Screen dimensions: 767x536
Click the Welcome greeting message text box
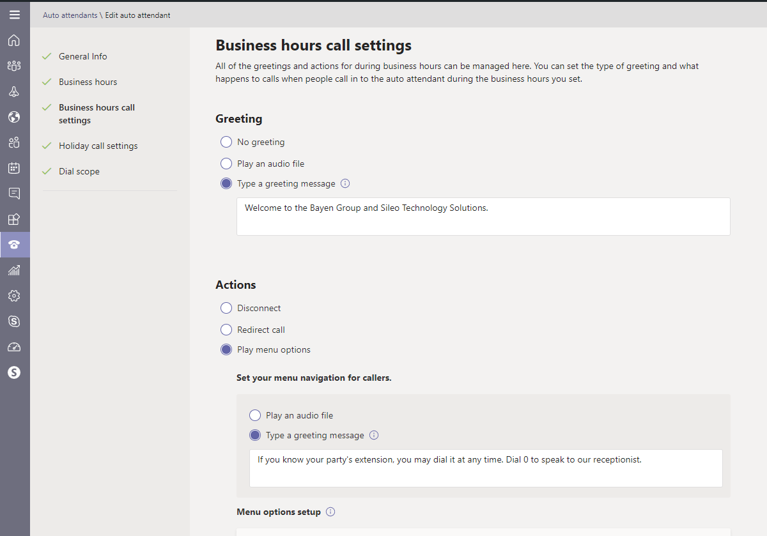(483, 217)
